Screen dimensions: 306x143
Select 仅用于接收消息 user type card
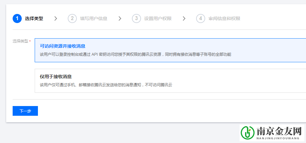coord(170,81)
